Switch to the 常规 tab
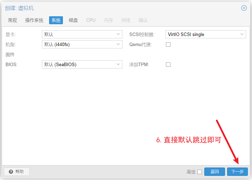 [x=12, y=20]
